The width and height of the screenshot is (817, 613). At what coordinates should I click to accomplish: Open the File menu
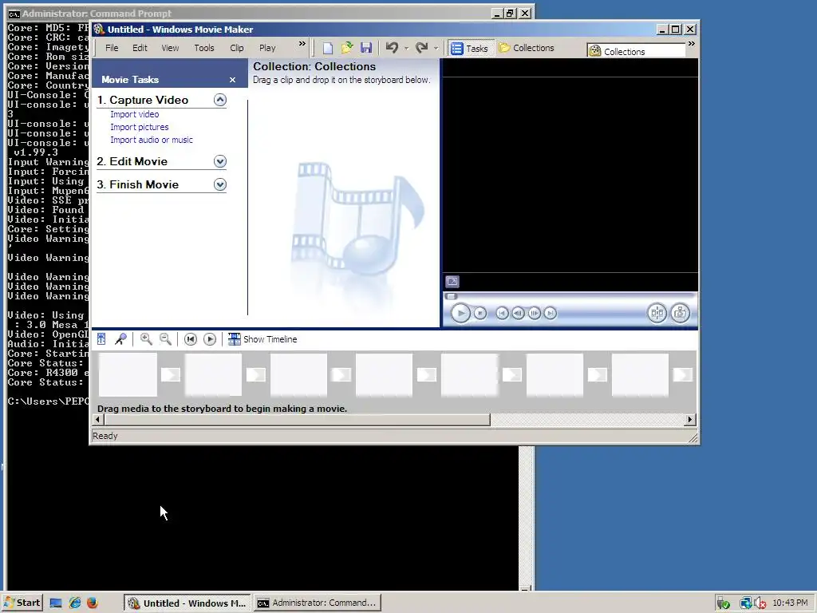112,48
